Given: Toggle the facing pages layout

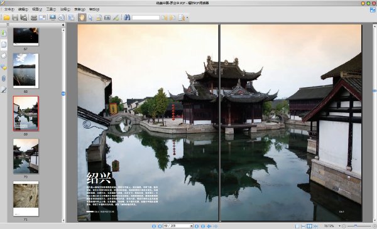Looking at the screenshot, I should pos(309,226).
